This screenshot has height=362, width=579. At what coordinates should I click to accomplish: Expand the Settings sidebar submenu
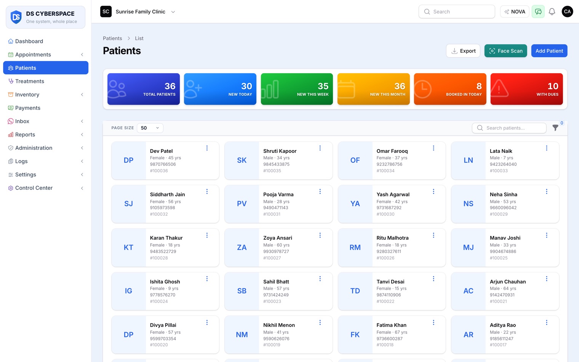82,175
